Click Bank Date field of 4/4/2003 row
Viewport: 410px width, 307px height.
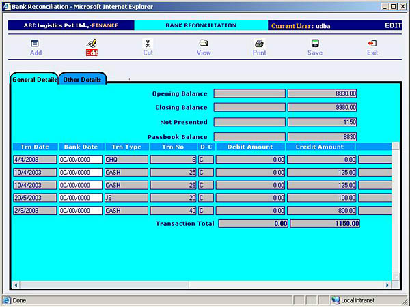[81, 159]
